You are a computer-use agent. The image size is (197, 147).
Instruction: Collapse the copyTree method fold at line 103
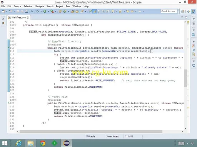tap(15, 25)
